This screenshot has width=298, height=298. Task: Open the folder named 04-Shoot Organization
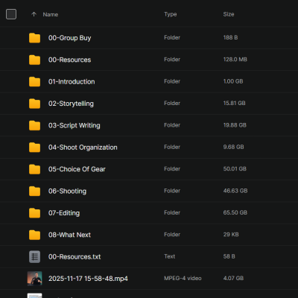coord(83,148)
